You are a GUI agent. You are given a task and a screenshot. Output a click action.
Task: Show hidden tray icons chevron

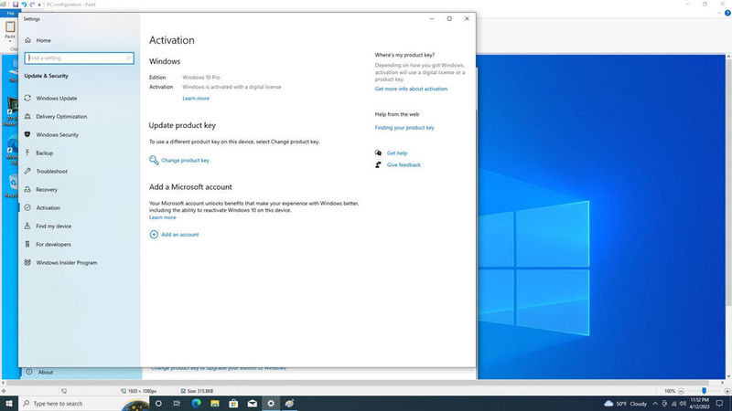pos(655,404)
